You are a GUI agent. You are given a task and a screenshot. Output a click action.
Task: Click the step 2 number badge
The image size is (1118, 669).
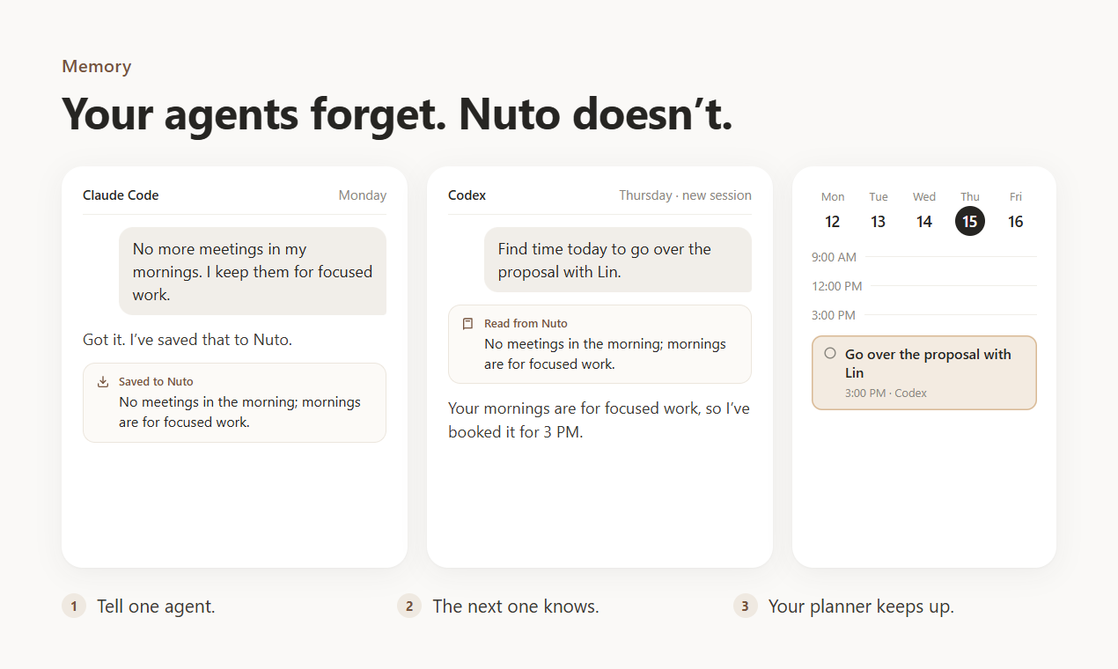coord(409,606)
